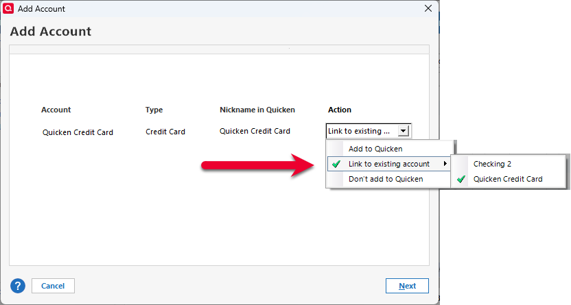The height and width of the screenshot is (305, 571).
Task: Open help via the blue question mark icon
Action: [x=18, y=286]
